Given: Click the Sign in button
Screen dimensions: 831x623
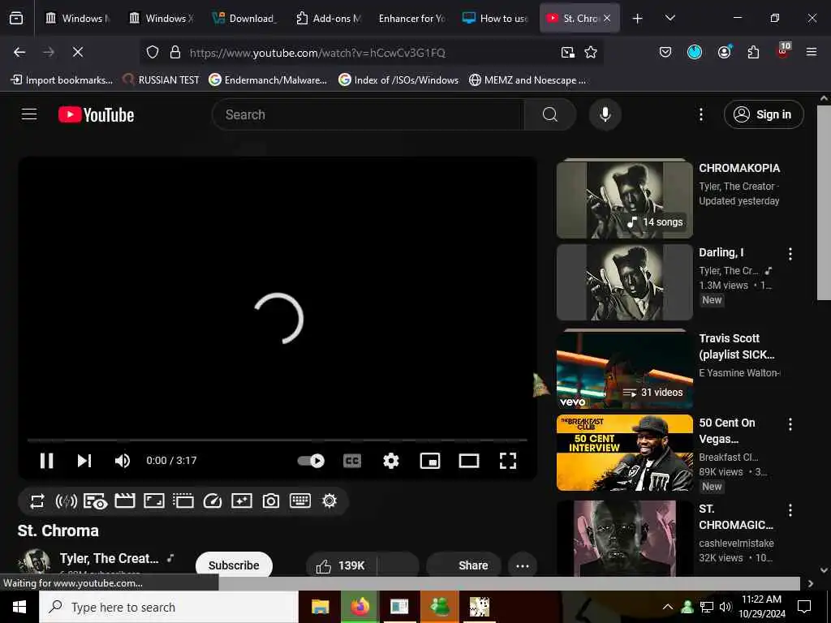Looking at the screenshot, I should point(764,114).
